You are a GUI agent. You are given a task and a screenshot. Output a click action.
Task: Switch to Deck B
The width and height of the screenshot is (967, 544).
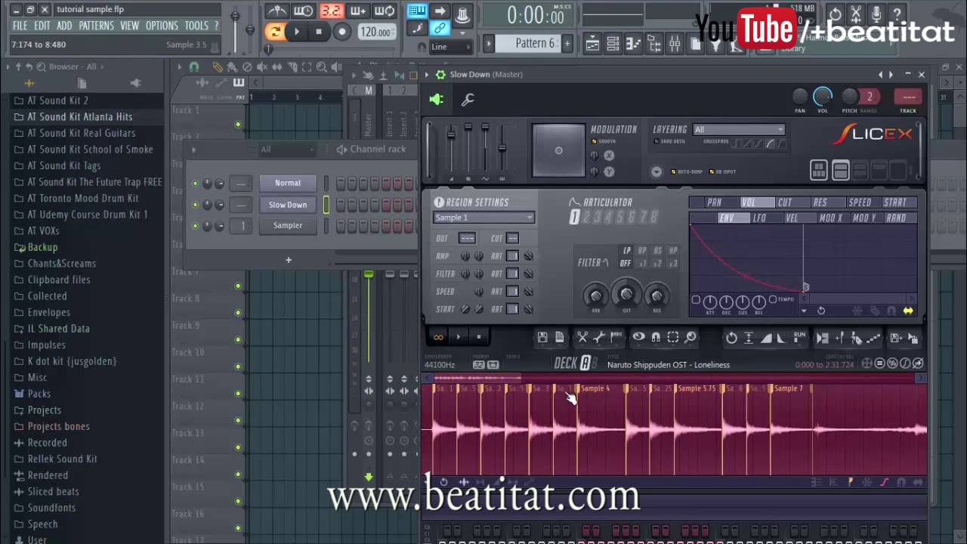[x=595, y=364]
